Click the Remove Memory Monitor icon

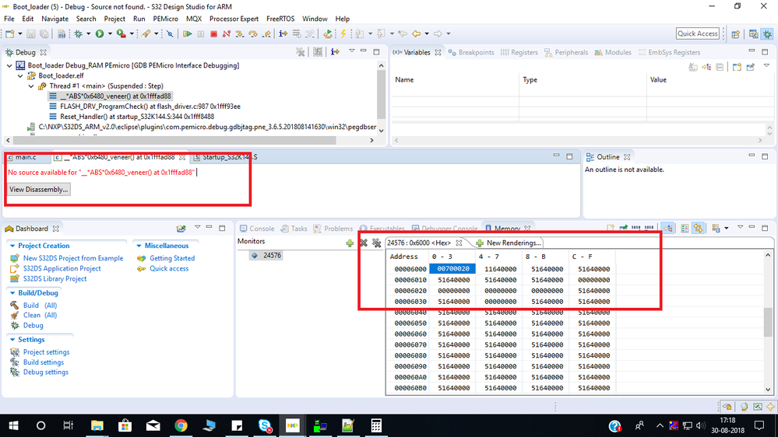click(x=363, y=243)
